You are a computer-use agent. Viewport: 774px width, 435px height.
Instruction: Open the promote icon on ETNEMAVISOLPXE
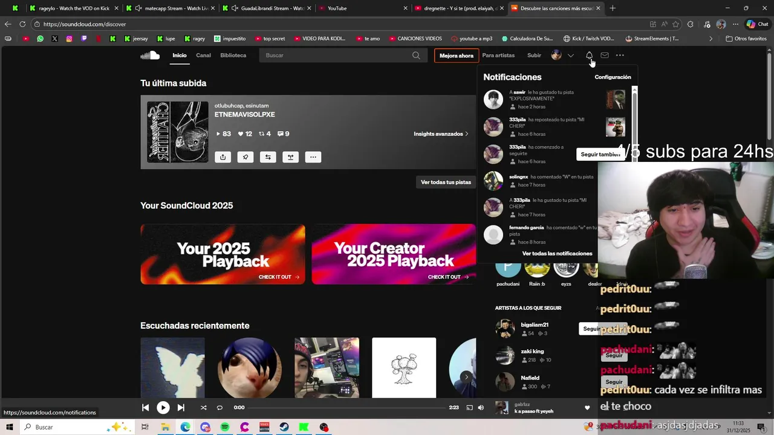pos(290,157)
